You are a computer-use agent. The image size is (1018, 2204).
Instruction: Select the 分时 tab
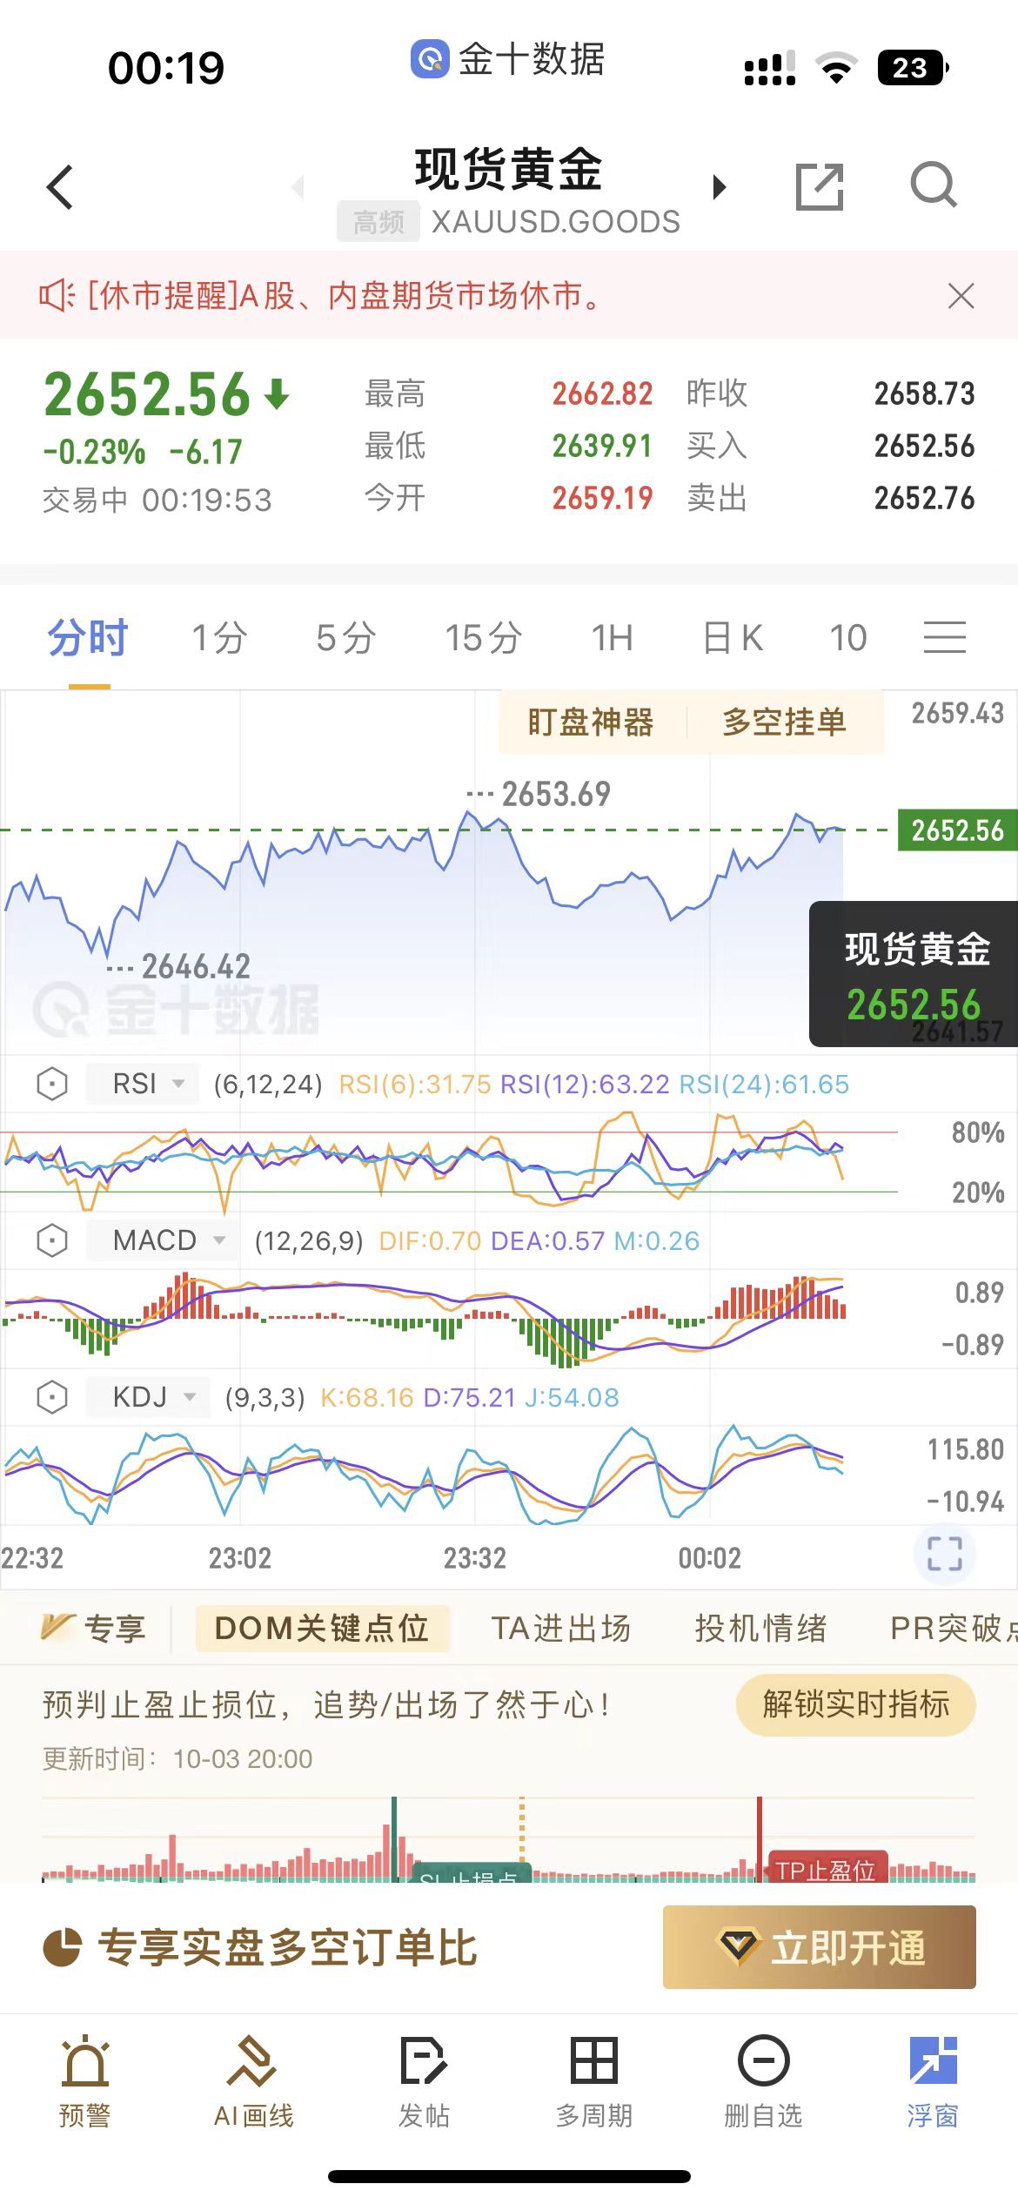(88, 637)
